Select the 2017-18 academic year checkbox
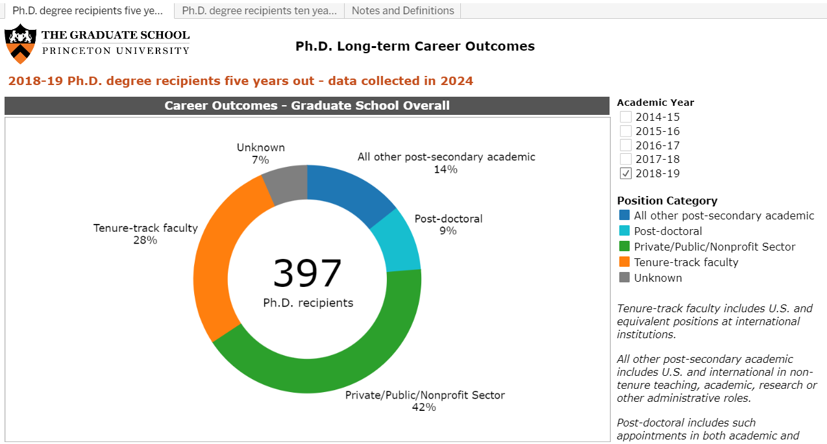This screenshot has height=444, width=827. pos(626,159)
